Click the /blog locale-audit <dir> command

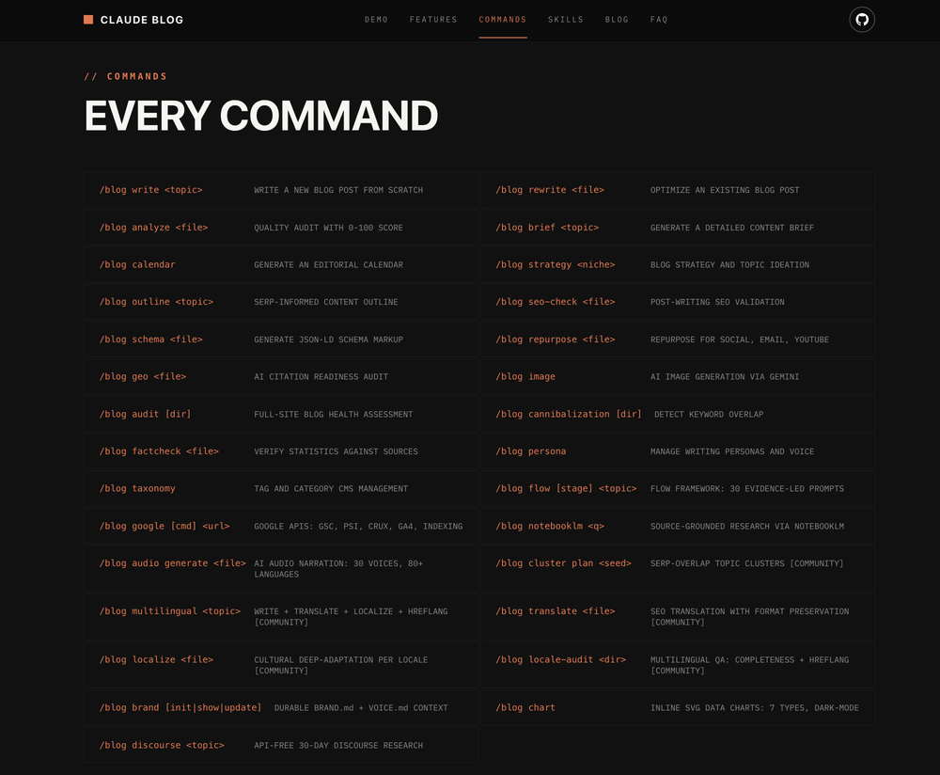(x=560, y=659)
